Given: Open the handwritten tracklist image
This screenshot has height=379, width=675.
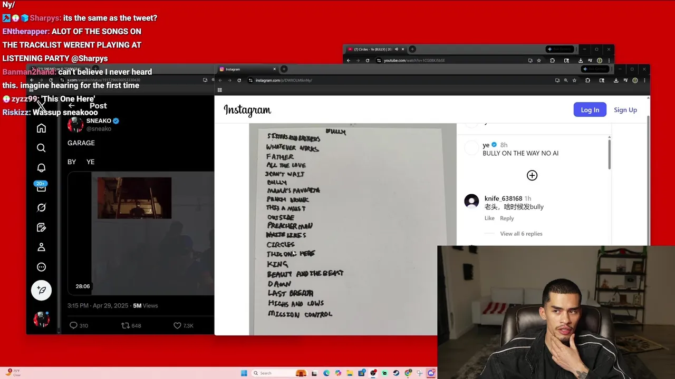Looking at the screenshot, I should tap(352, 229).
